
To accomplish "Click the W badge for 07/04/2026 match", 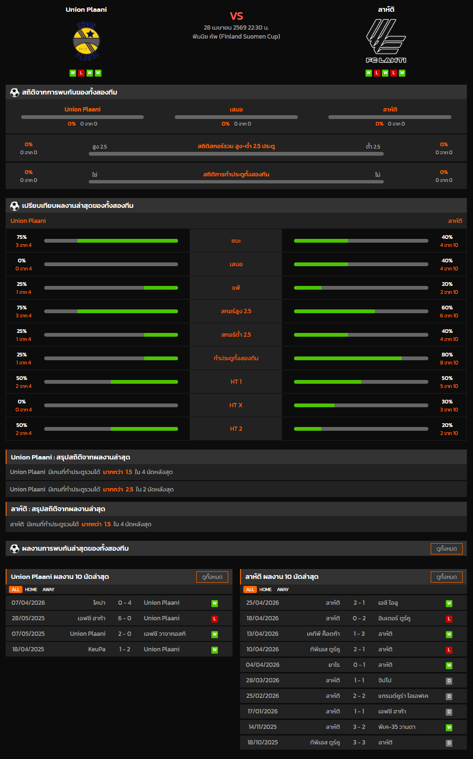I will (x=215, y=603).
